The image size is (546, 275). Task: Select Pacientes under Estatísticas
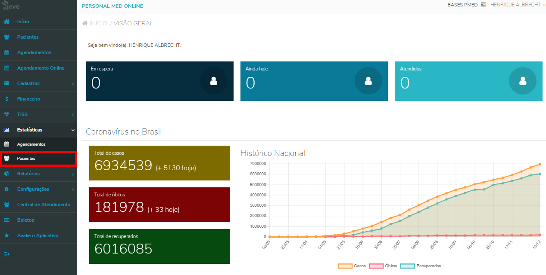[x=38, y=159]
